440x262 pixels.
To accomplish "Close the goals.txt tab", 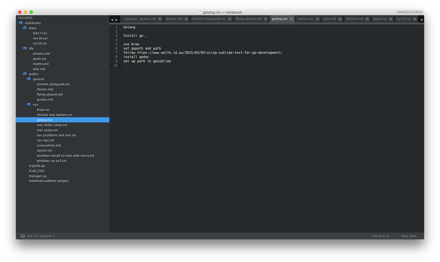I will 390,19.
